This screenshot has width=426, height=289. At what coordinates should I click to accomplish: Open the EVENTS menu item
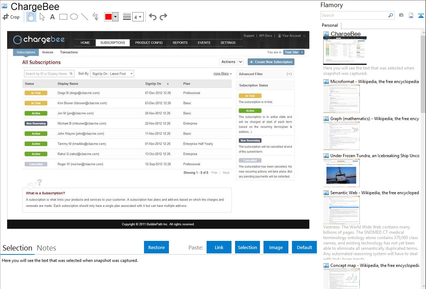click(x=204, y=43)
